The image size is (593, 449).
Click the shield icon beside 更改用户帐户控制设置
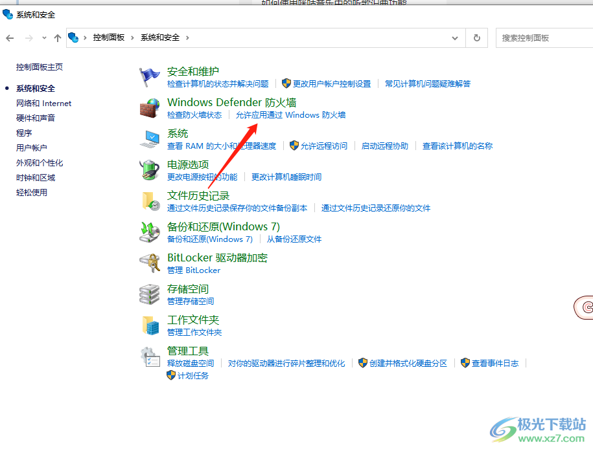coord(286,83)
